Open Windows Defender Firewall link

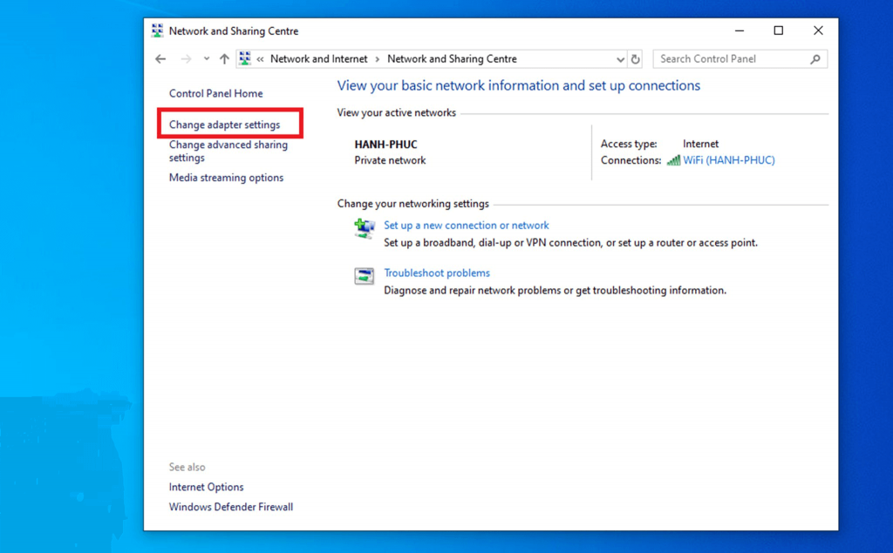[231, 507]
